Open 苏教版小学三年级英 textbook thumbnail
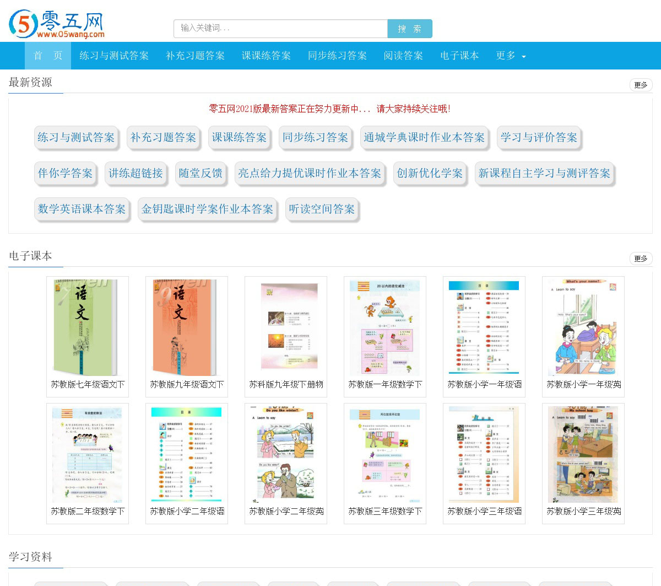This screenshot has height=586, width=661. point(583,455)
